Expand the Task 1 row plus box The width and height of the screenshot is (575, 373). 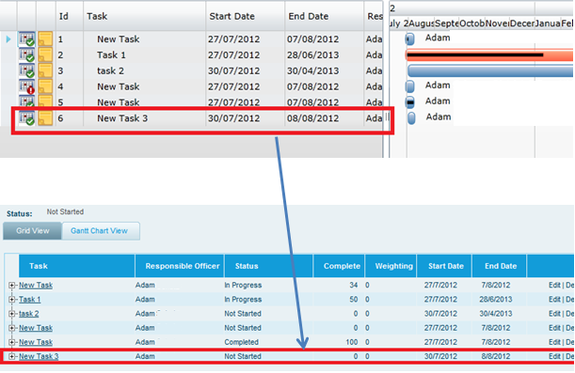[x=11, y=300]
